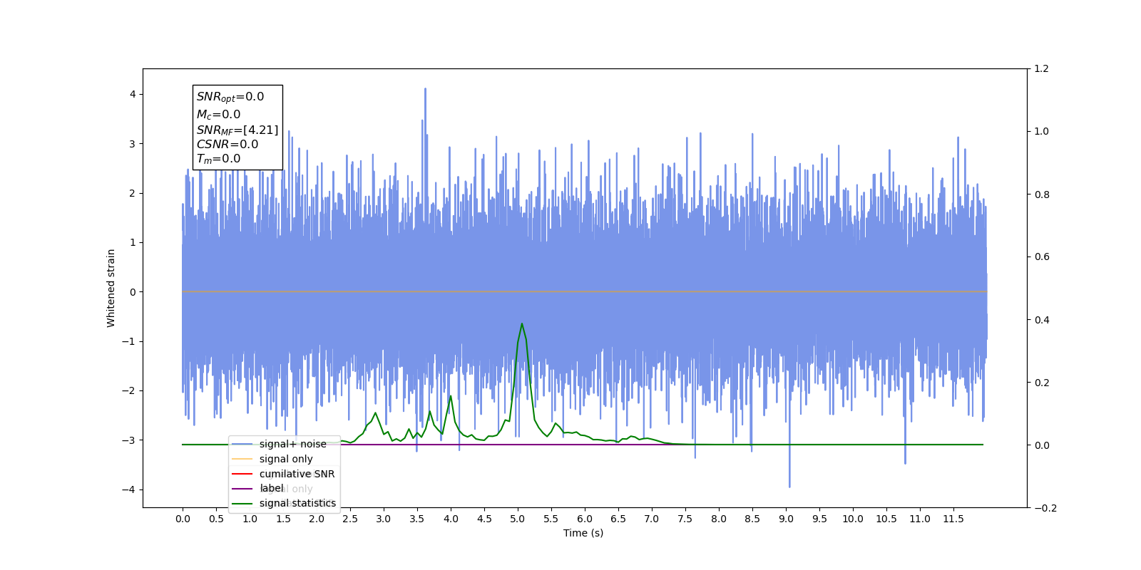Click the T_m=0.0 annotation line
This screenshot has height=570, width=1141.
[x=218, y=159]
